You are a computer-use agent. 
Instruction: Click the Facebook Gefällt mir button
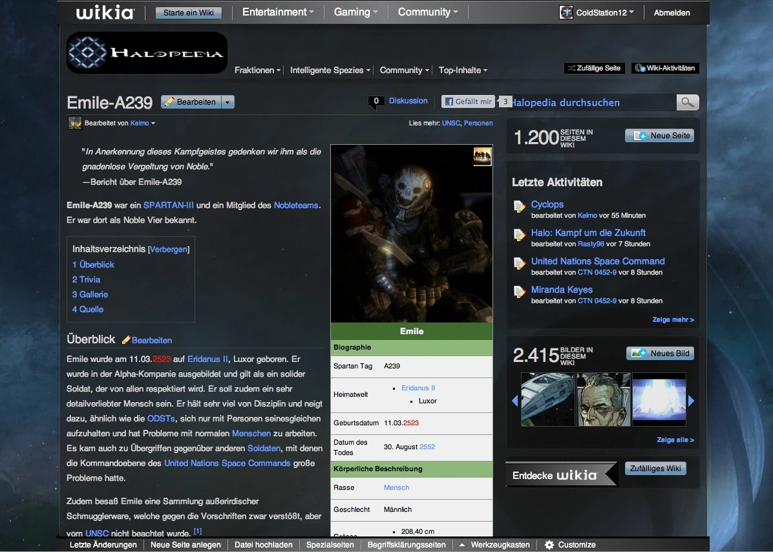469,101
